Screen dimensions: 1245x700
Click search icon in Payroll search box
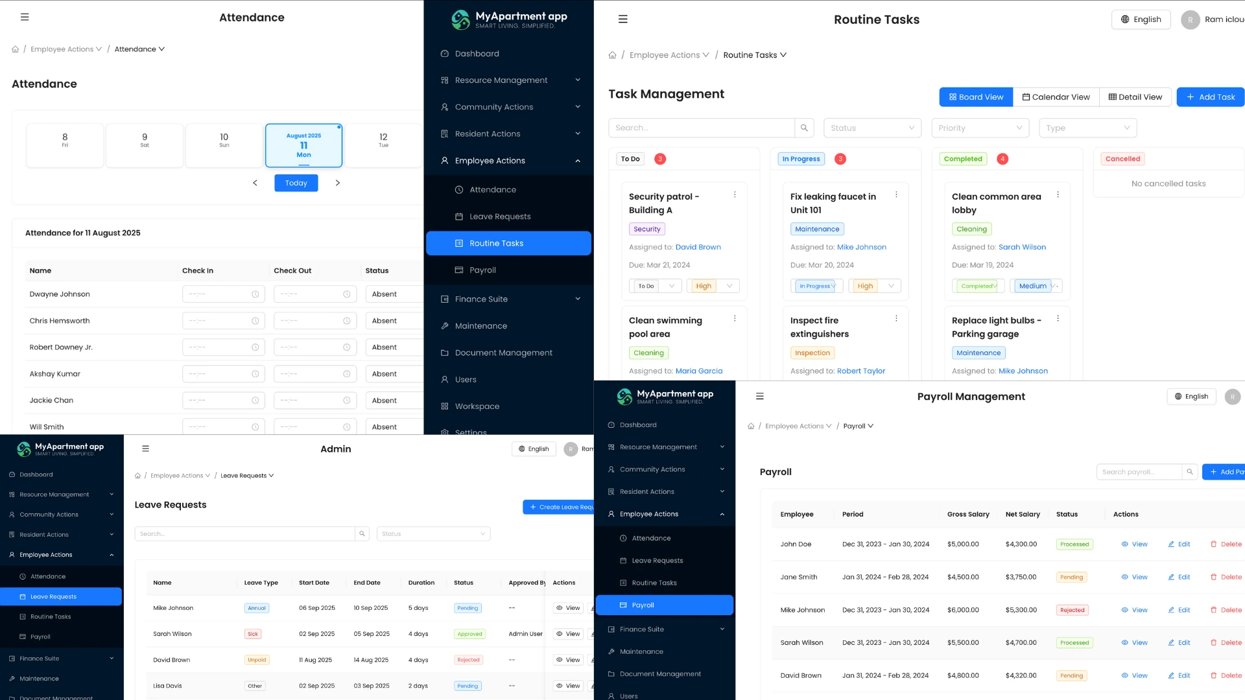(1189, 472)
